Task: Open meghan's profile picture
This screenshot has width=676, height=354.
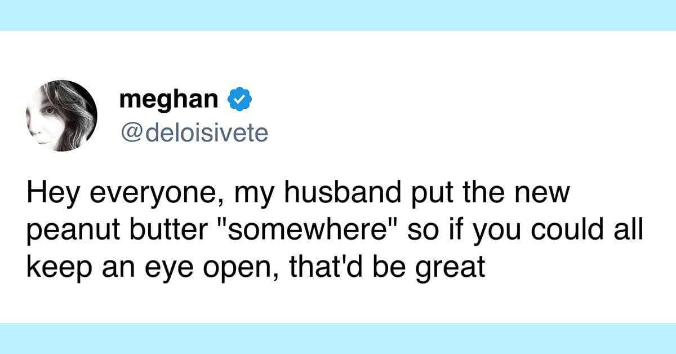Action: pyautogui.click(x=62, y=116)
